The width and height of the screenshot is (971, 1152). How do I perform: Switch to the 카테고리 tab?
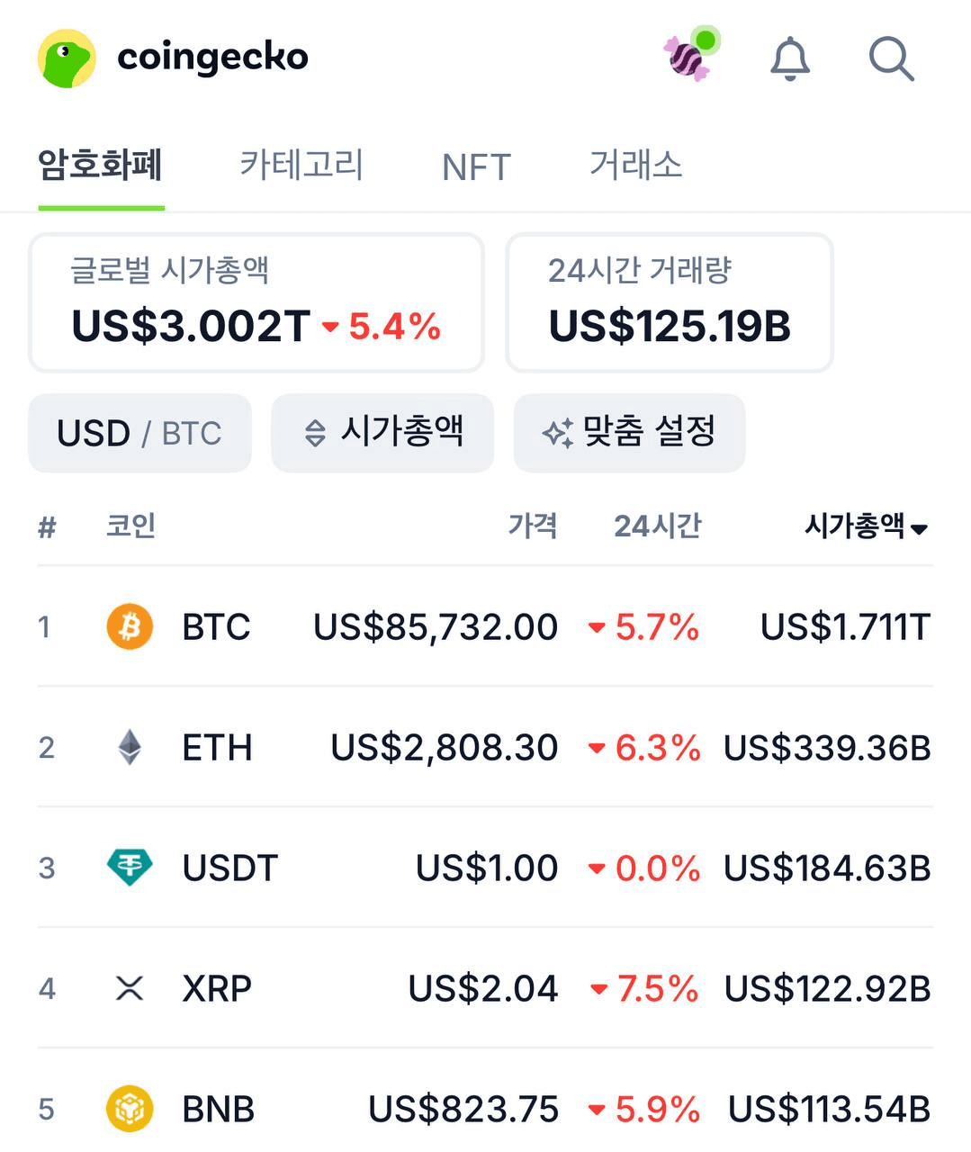coord(301,166)
